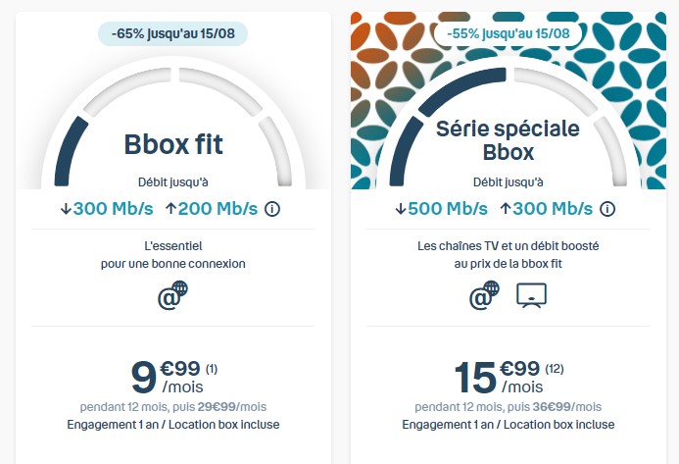679x464 pixels.
Task: Click the Bbox fit upload arrow 200 Mb/s
Action: coord(212,208)
